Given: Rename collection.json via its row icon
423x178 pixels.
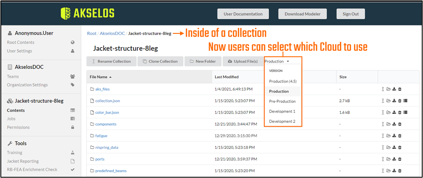Looking at the screenshot, I should [x=383, y=101].
